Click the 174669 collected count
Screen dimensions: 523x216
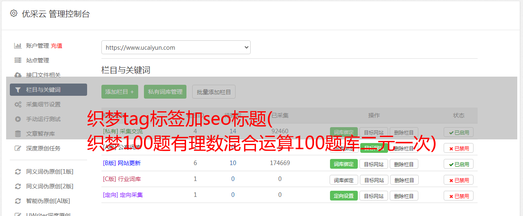[x=280, y=163]
